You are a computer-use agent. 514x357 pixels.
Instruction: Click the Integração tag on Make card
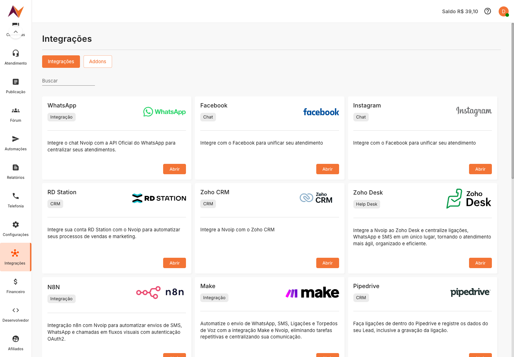214,298
